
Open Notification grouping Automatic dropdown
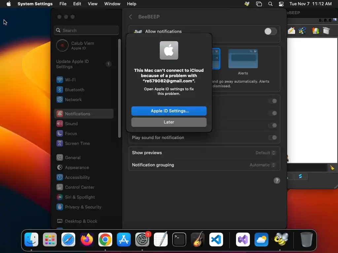click(262, 165)
